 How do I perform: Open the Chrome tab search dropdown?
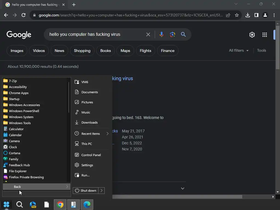[236, 4]
